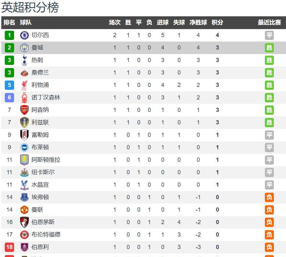Open the 诺丁汉森林 team link
The height and width of the screenshot is (257, 286).
click(x=46, y=97)
